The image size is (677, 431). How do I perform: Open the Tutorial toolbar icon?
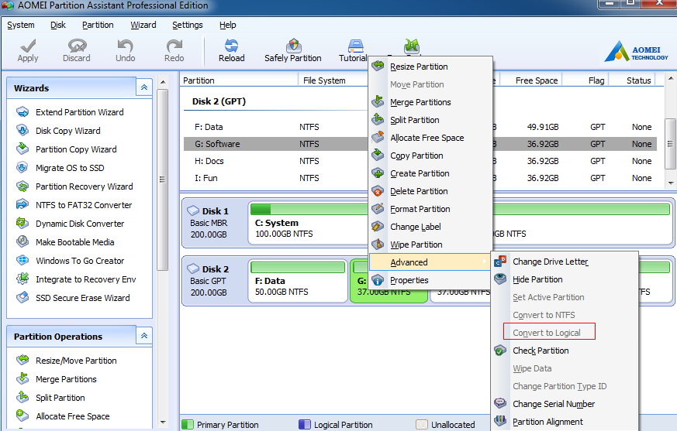(x=356, y=45)
